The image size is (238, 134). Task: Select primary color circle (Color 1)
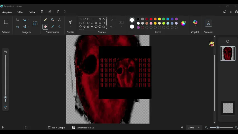(x=132, y=20)
